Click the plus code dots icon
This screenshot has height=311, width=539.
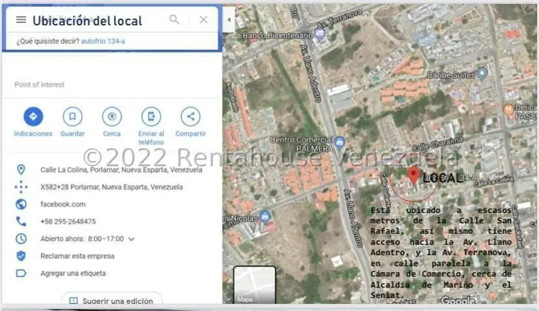tap(21, 187)
